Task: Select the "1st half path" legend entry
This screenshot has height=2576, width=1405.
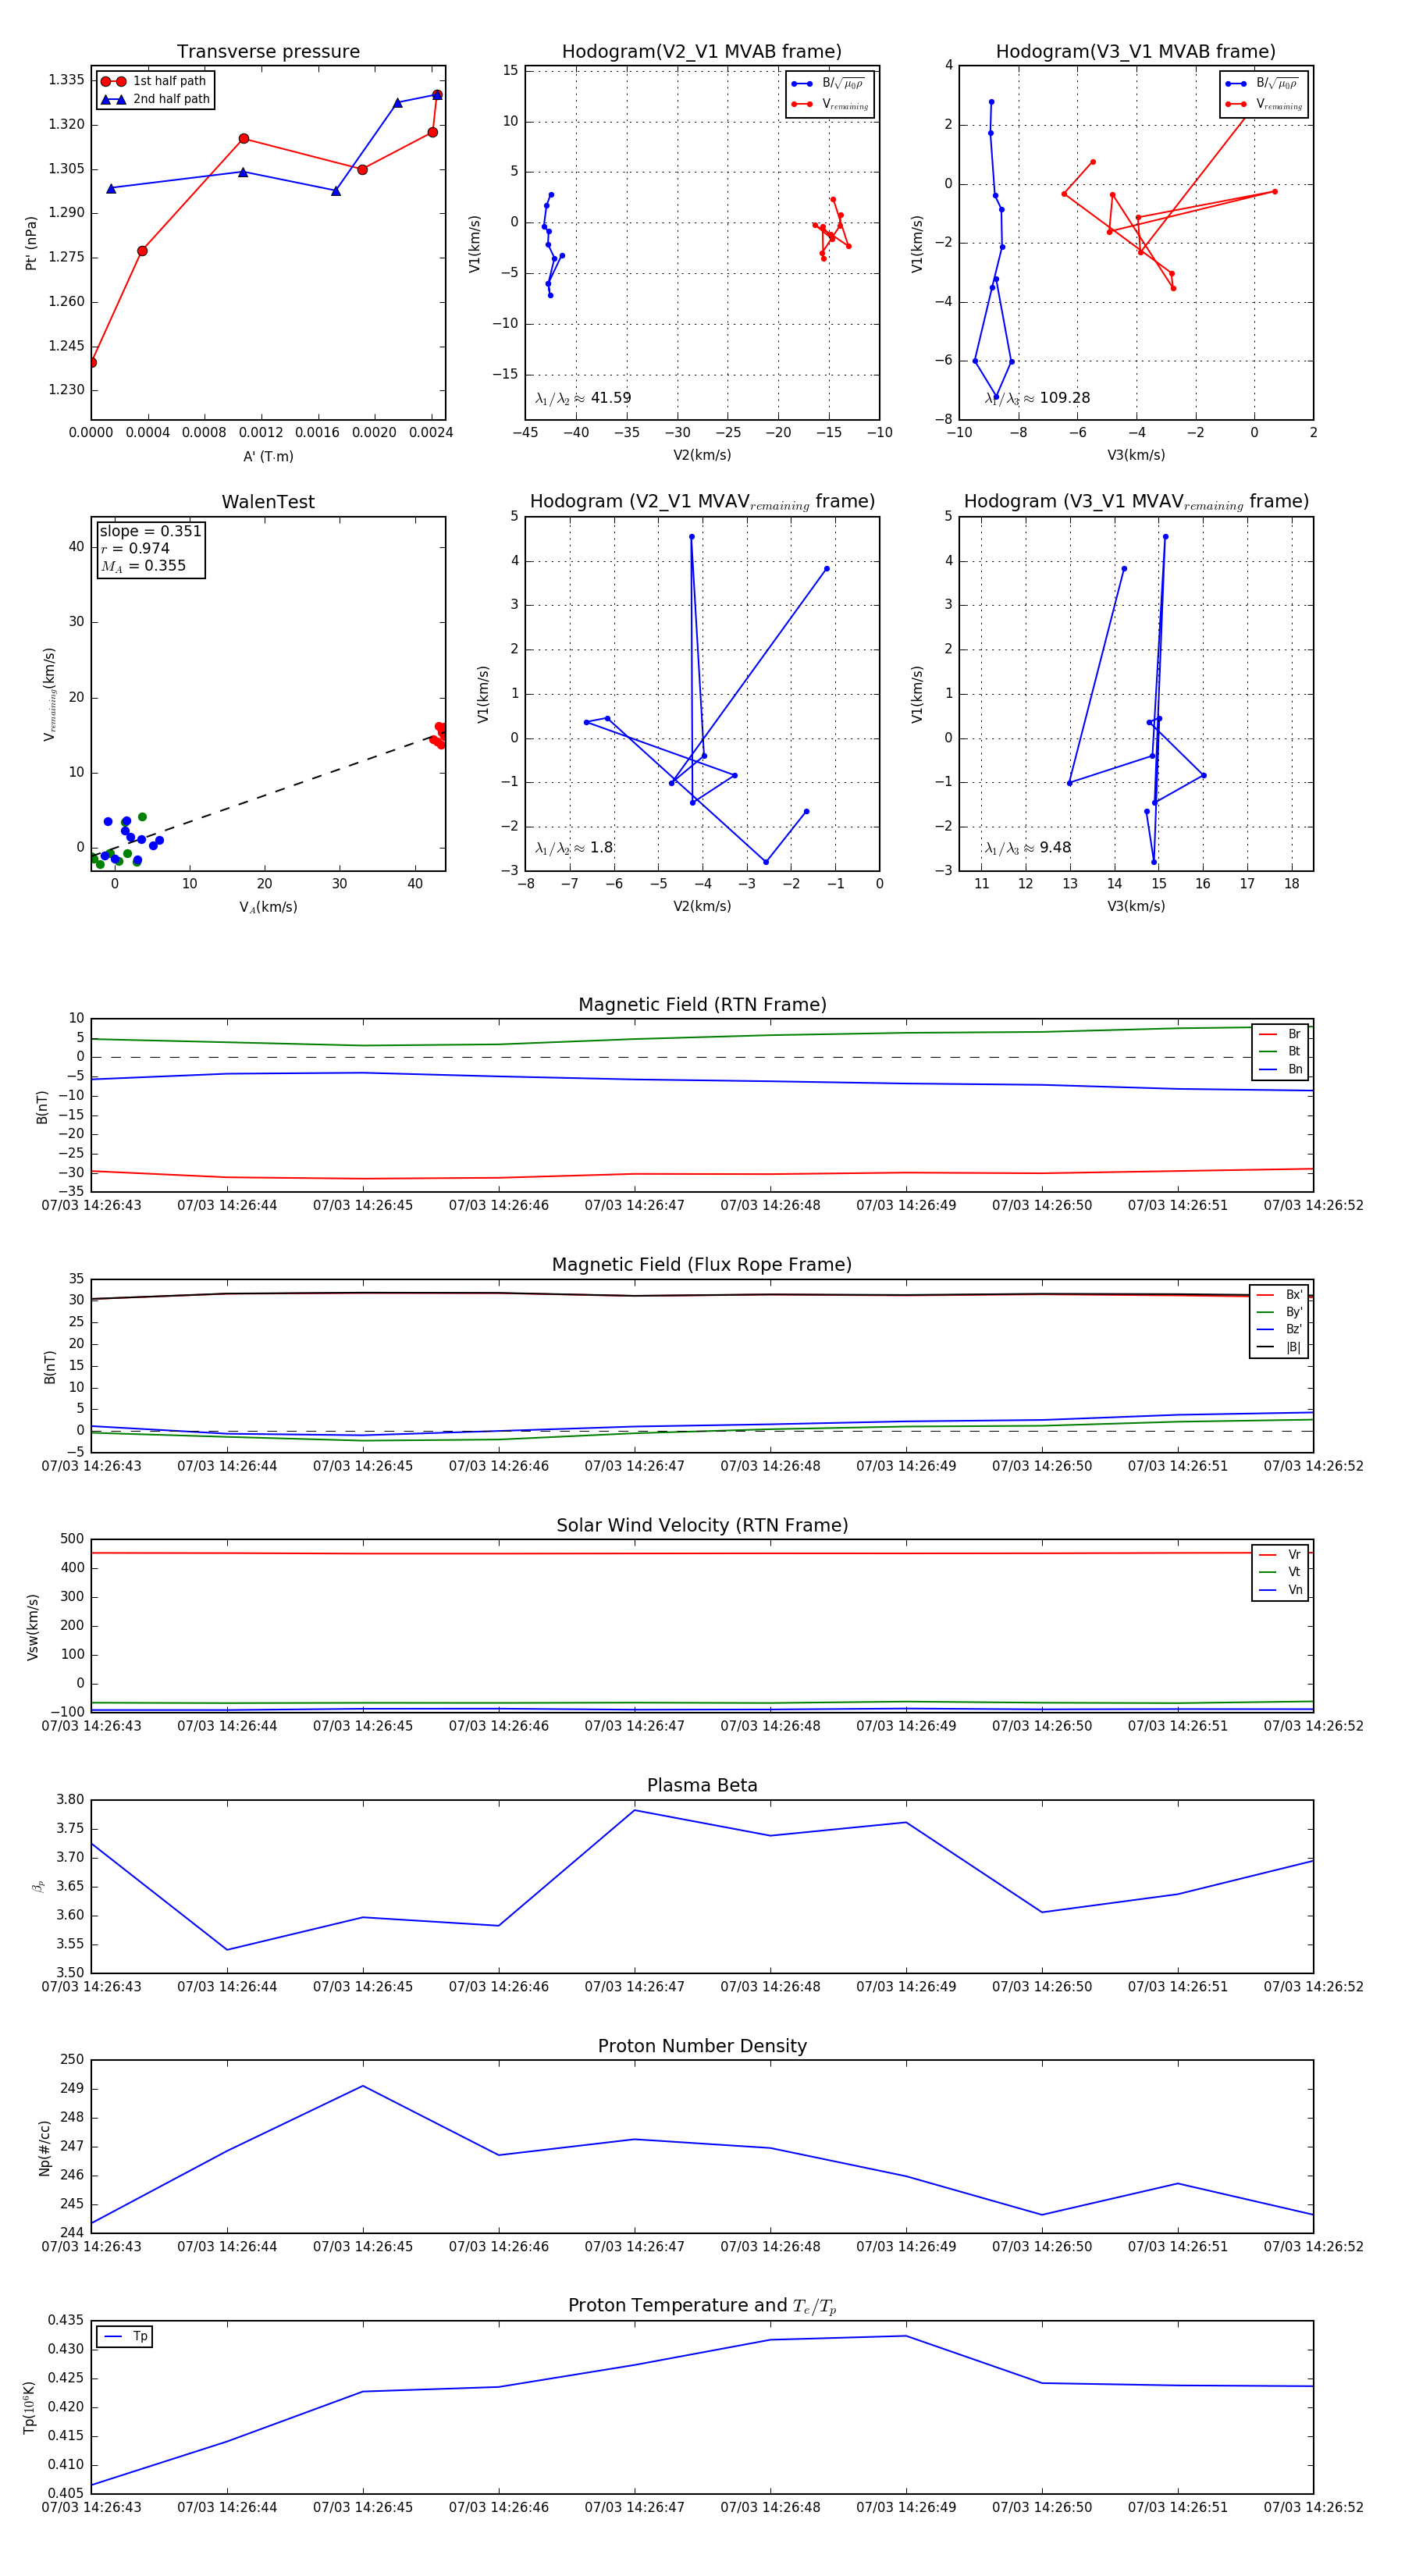Action: 169,81
